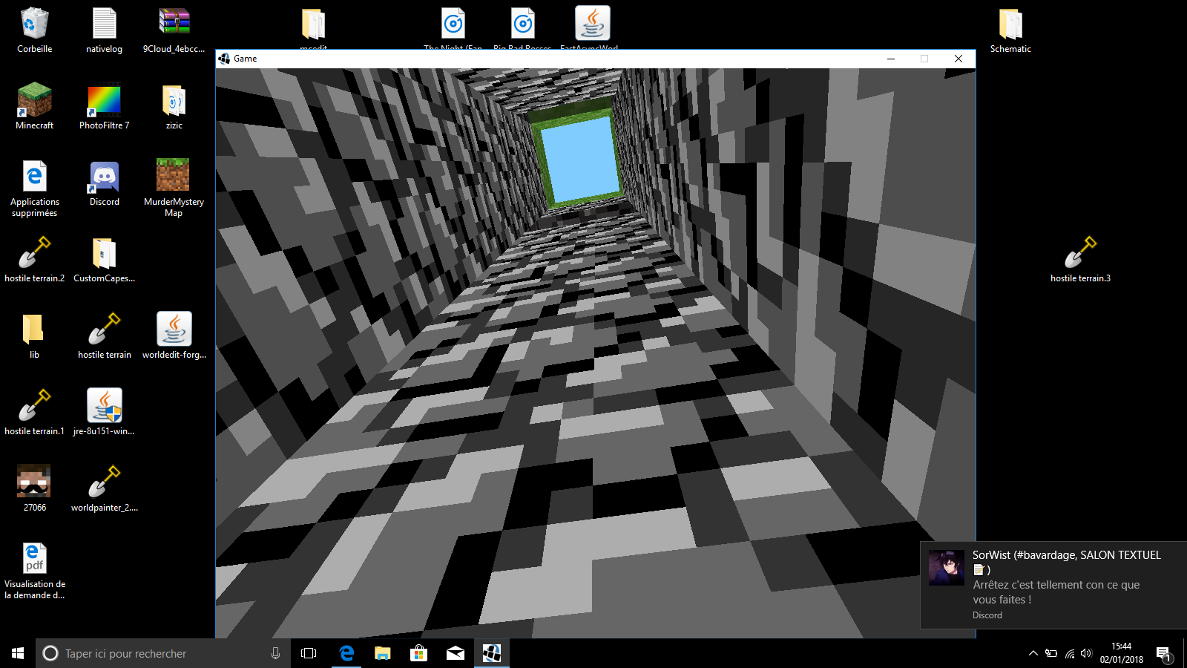Open the Action Center notification icon
This screenshot has width=1187, height=668.
coord(1163,653)
